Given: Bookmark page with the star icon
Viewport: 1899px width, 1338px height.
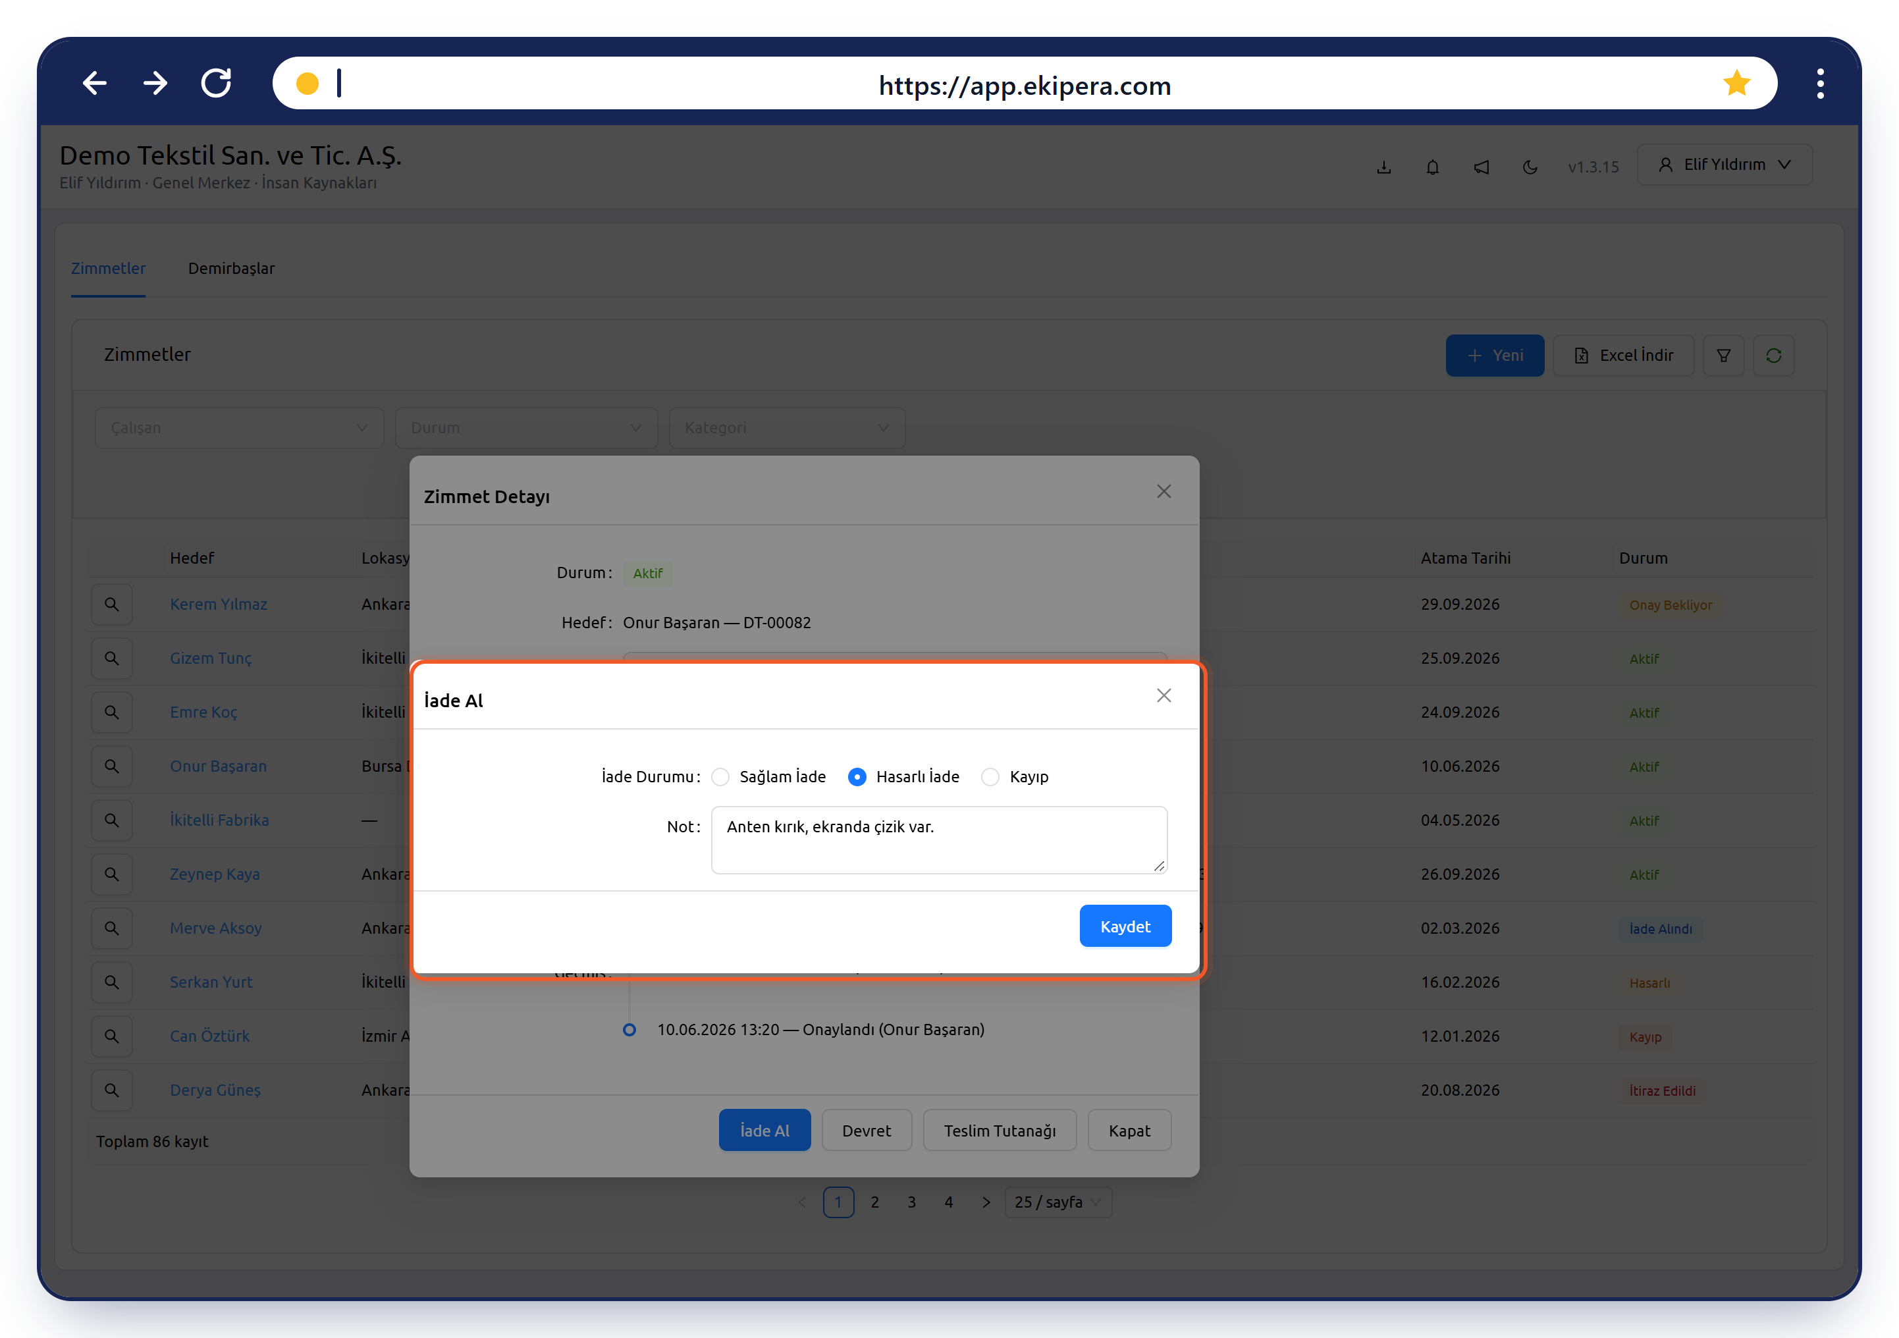Looking at the screenshot, I should 1736,84.
